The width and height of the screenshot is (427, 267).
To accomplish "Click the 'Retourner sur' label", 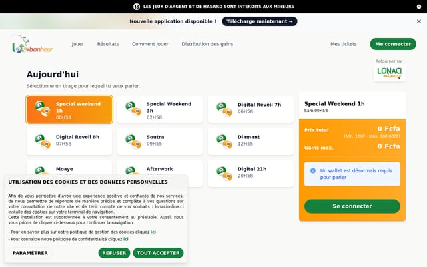I will (x=389, y=61).
